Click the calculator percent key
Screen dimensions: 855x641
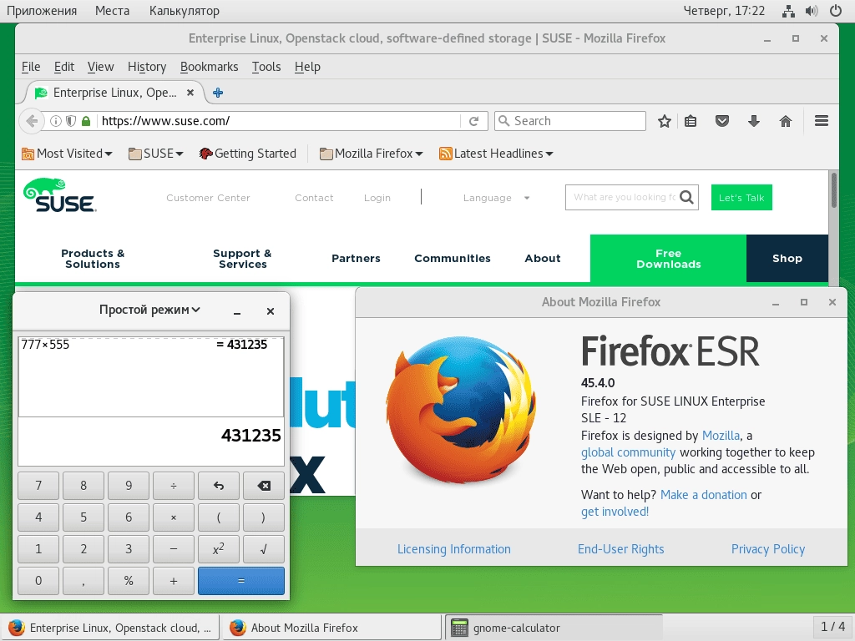tap(128, 581)
